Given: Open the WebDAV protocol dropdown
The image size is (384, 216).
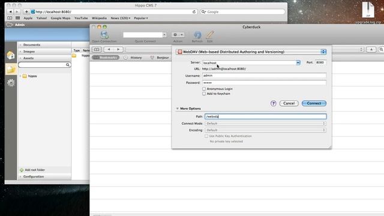Looking at the screenshot, I should [x=251, y=52].
